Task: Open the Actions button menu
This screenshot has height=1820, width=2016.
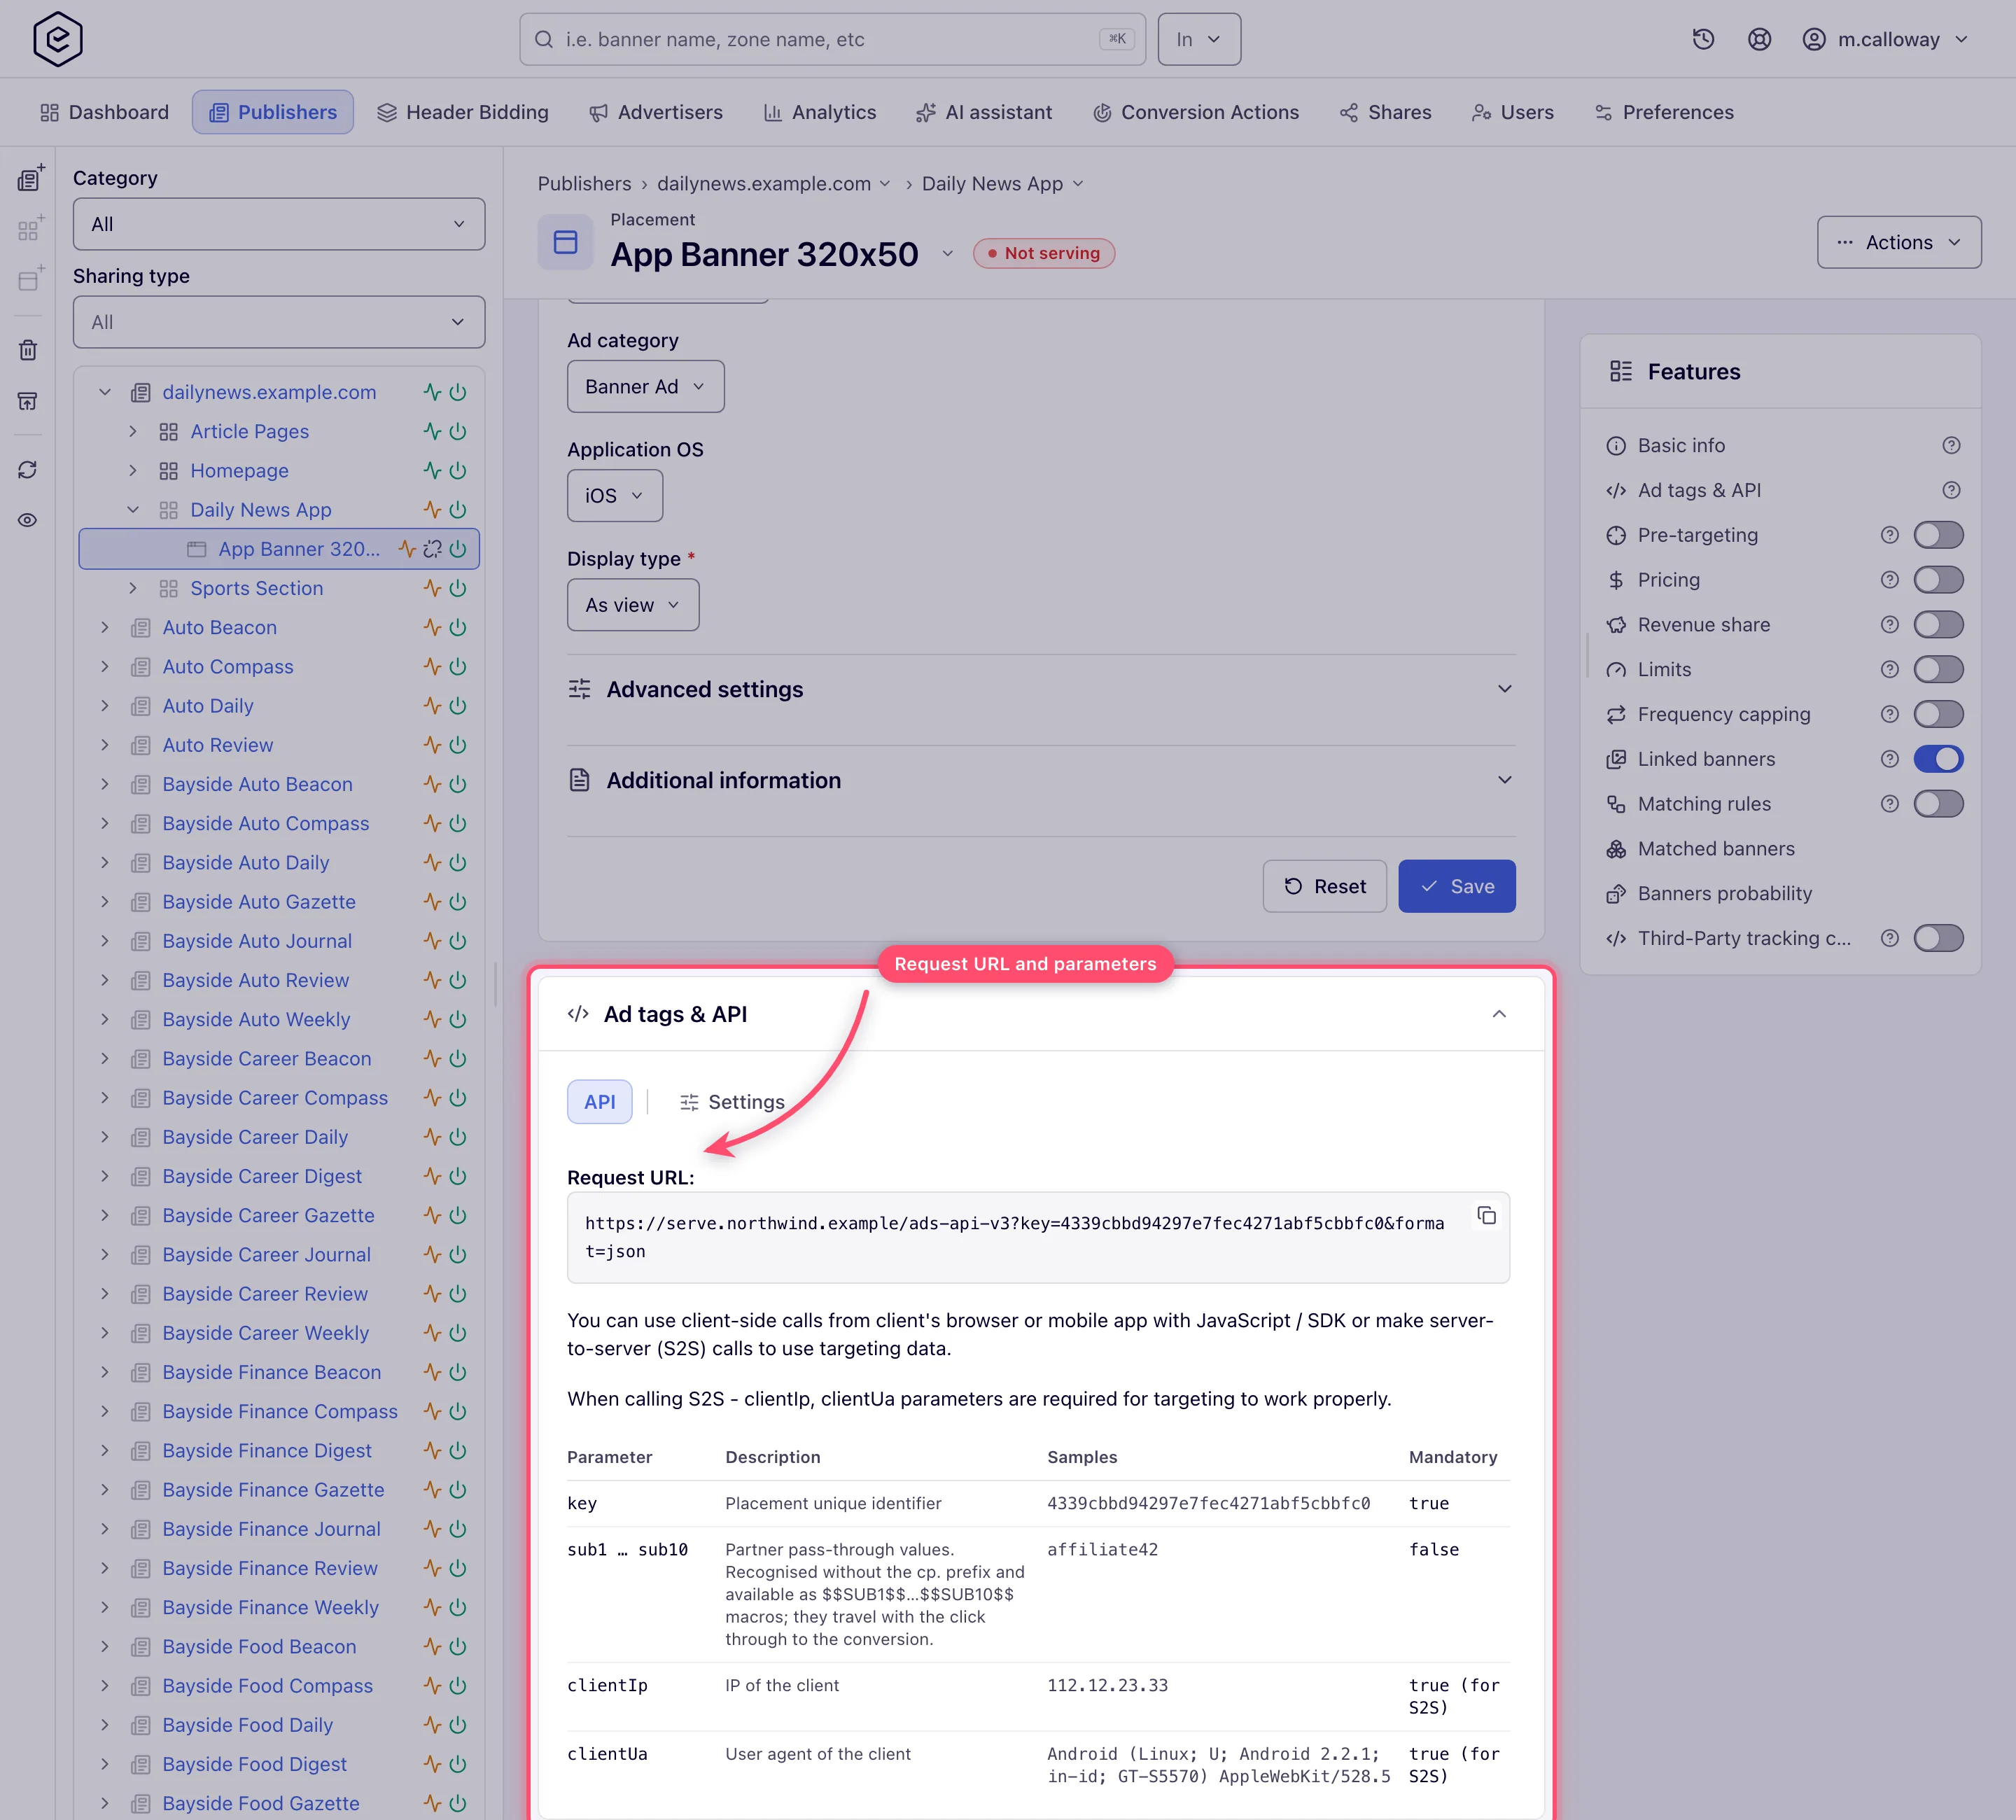Action: click(x=1898, y=242)
